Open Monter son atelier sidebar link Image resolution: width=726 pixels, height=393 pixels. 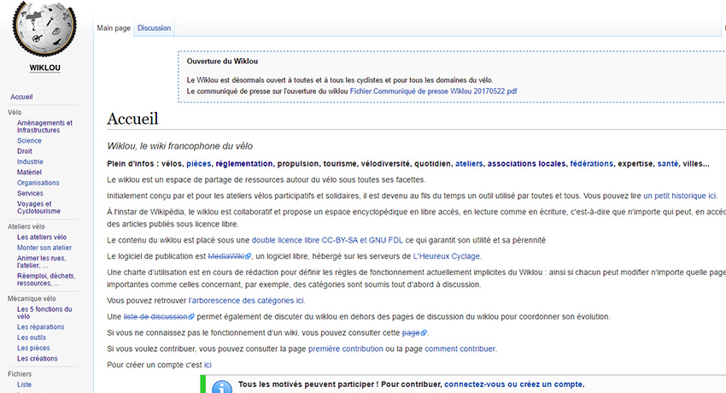click(44, 248)
